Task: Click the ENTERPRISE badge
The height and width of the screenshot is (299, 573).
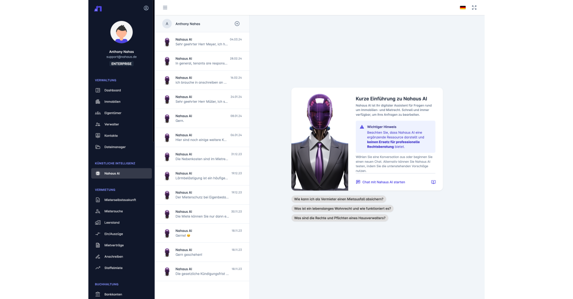Action: (122, 63)
